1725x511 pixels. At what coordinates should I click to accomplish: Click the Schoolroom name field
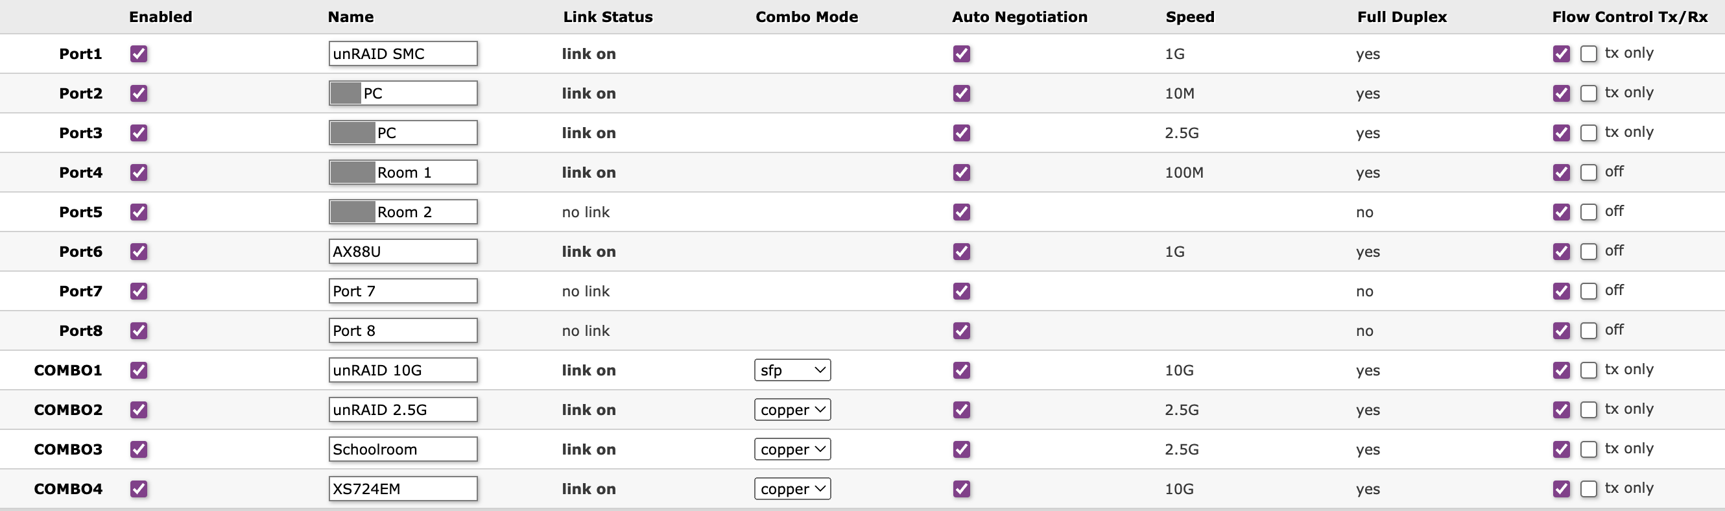click(403, 449)
